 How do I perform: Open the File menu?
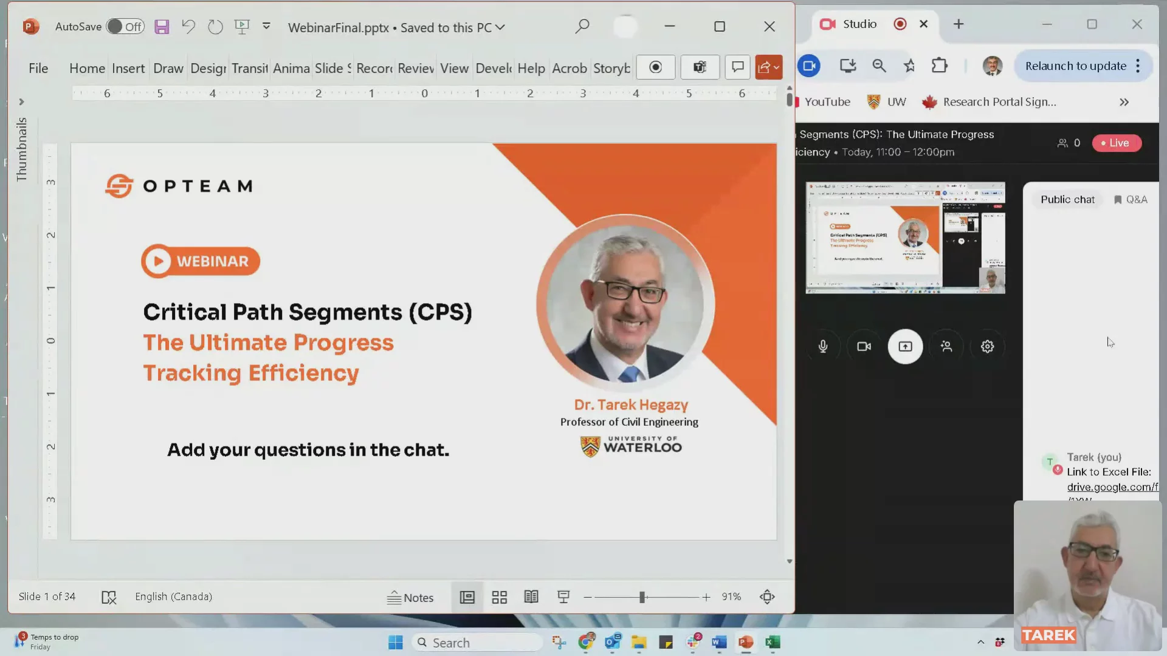[x=38, y=68]
